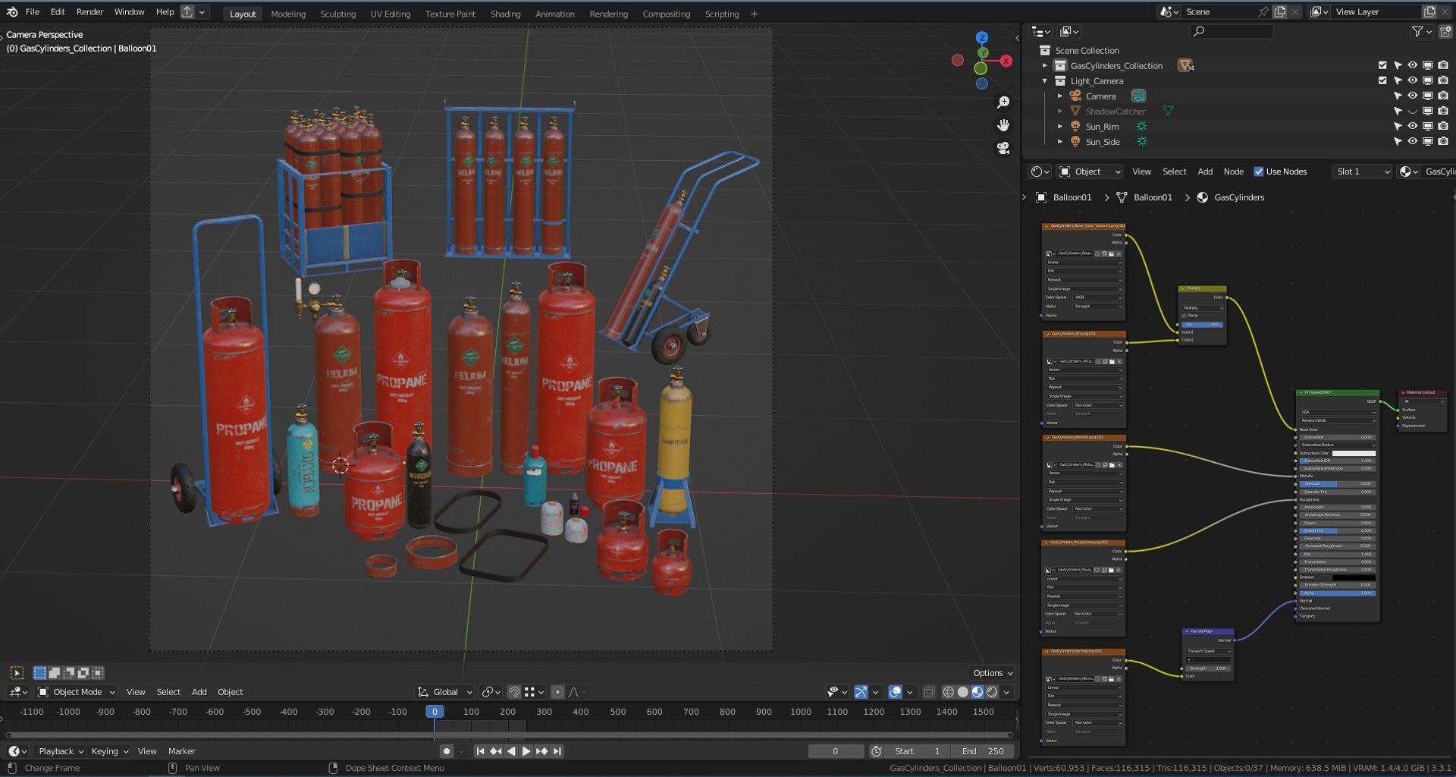Click the new scene copy icon
Viewport: 1456px width, 777px height.
click(1280, 12)
